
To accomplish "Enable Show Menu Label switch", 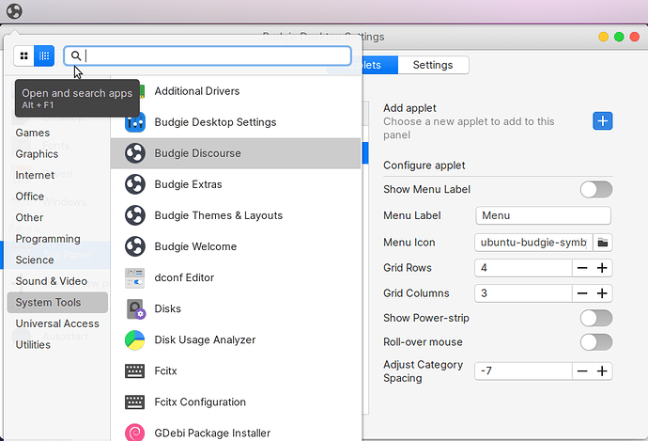I will pos(595,190).
